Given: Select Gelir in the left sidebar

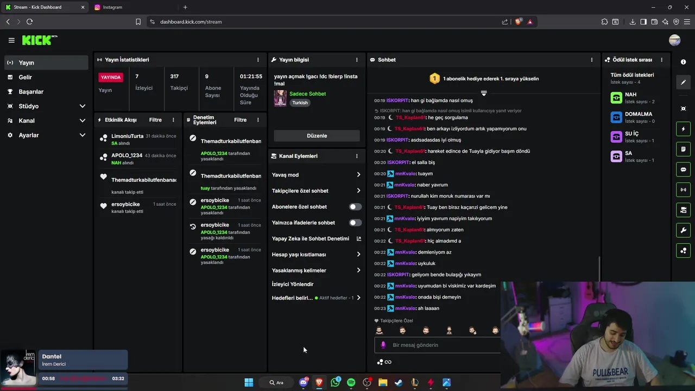Looking at the screenshot, I should click(46, 77).
